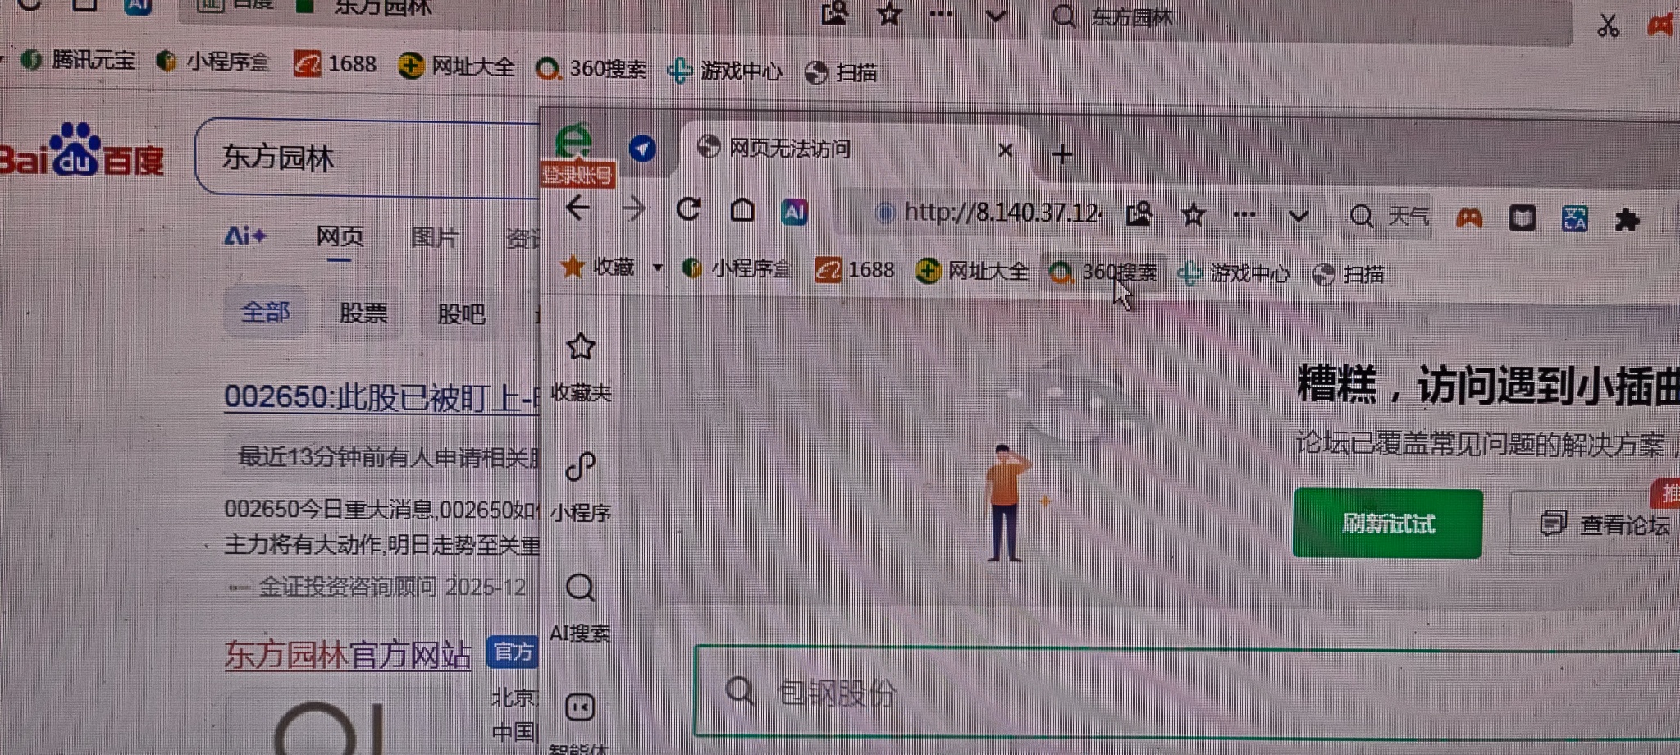The width and height of the screenshot is (1680, 755).
Task: Select 网页 tab in Baidu results
Action: [x=340, y=237]
